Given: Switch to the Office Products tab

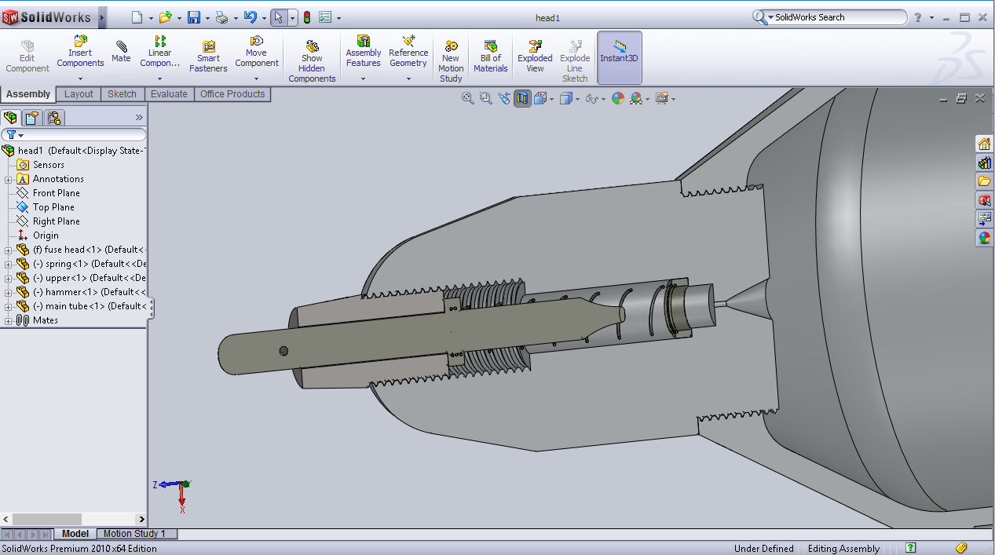Looking at the screenshot, I should click(x=232, y=94).
